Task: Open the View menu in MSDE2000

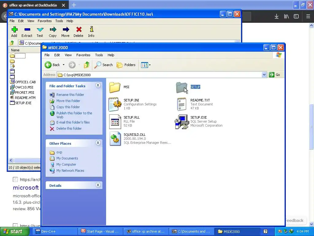Action: pos(68,55)
